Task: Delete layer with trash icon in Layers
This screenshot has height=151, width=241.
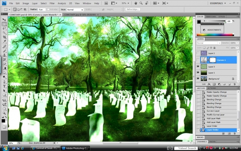Action: [235, 84]
